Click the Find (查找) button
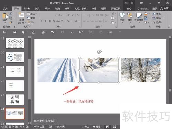 [x=157, y=14]
